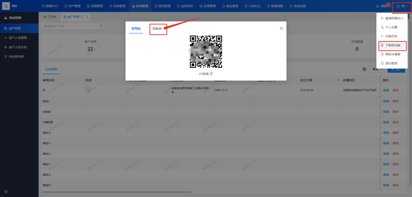Open 业户人员管理 in the left sidebar
412x197 pixels.
[x=19, y=38]
